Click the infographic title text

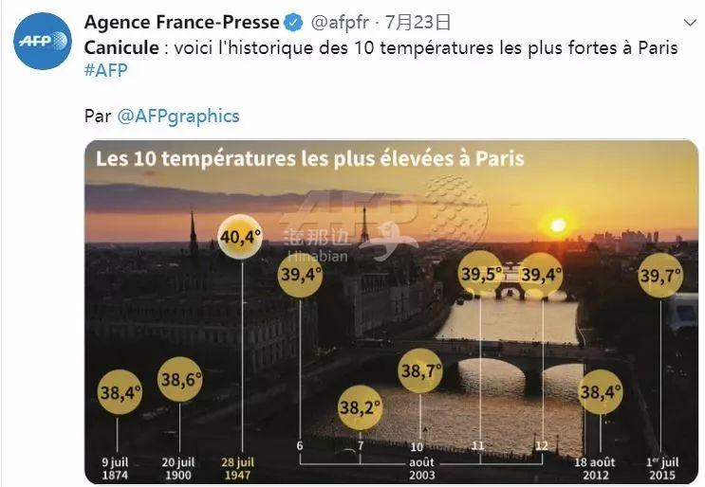click(x=309, y=158)
